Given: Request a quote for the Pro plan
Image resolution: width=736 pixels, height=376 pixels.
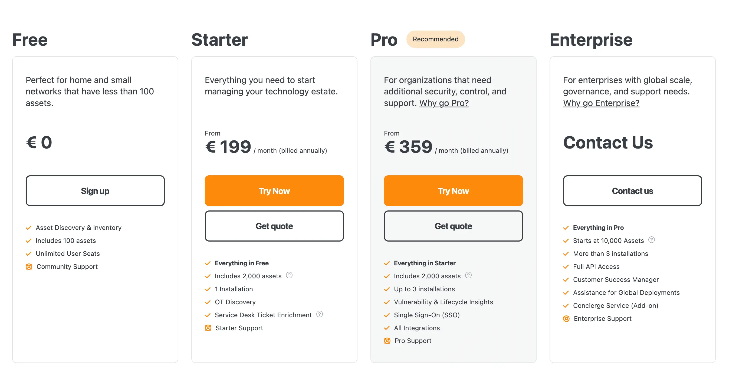Looking at the screenshot, I should coord(453,226).
